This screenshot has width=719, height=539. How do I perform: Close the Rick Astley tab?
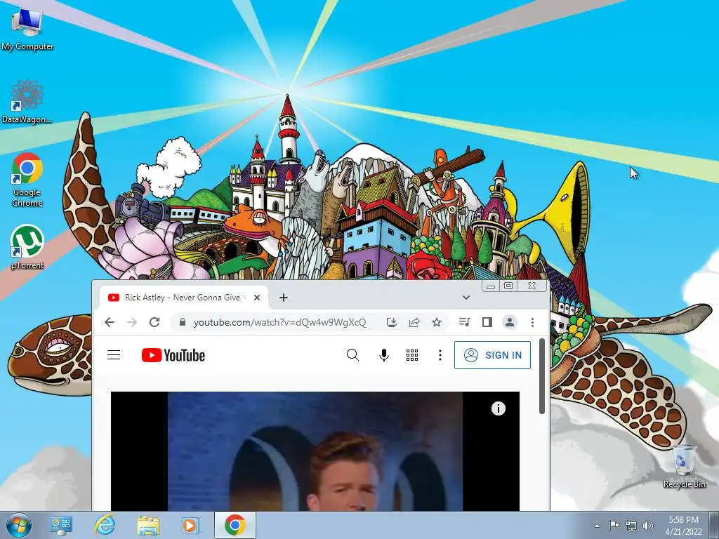point(257,298)
